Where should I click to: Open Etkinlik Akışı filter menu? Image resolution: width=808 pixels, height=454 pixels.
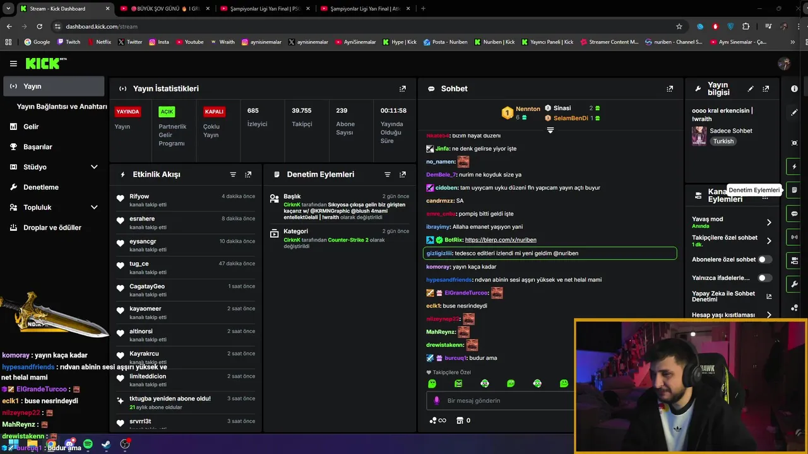pyautogui.click(x=233, y=175)
